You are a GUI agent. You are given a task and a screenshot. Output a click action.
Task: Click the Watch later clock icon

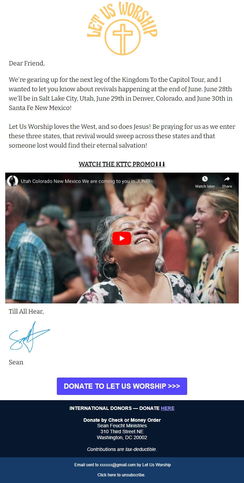click(205, 179)
